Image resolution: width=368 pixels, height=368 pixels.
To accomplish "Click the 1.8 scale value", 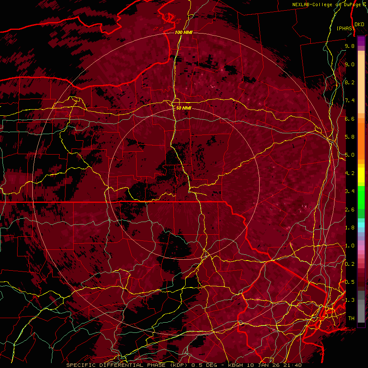I will 350,228.
